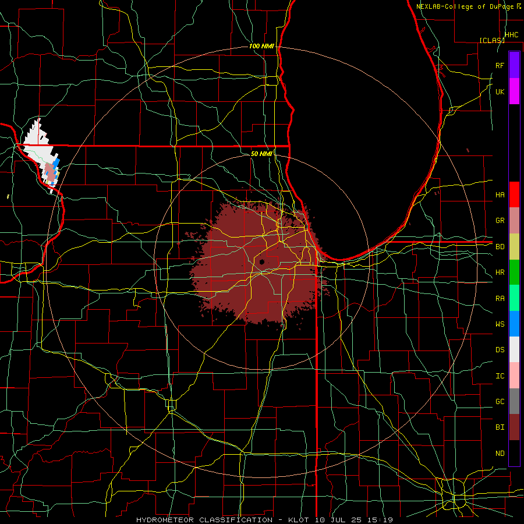
Task: Select the light pink IC legend swatch
Action: tap(514, 376)
